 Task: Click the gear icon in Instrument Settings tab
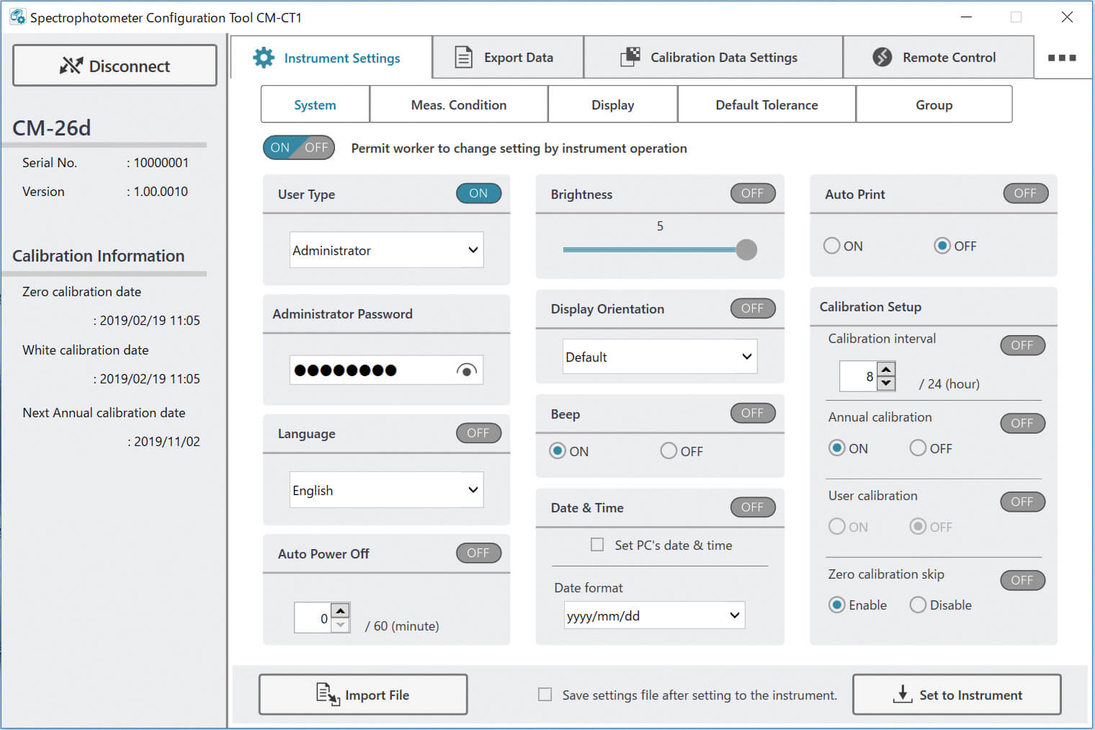pos(264,58)
